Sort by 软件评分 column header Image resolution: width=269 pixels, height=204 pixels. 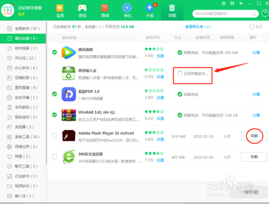pos(153,38)
